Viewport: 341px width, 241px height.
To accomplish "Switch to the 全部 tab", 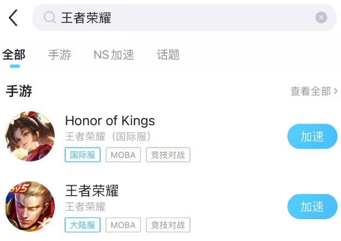I will (14, 55).
